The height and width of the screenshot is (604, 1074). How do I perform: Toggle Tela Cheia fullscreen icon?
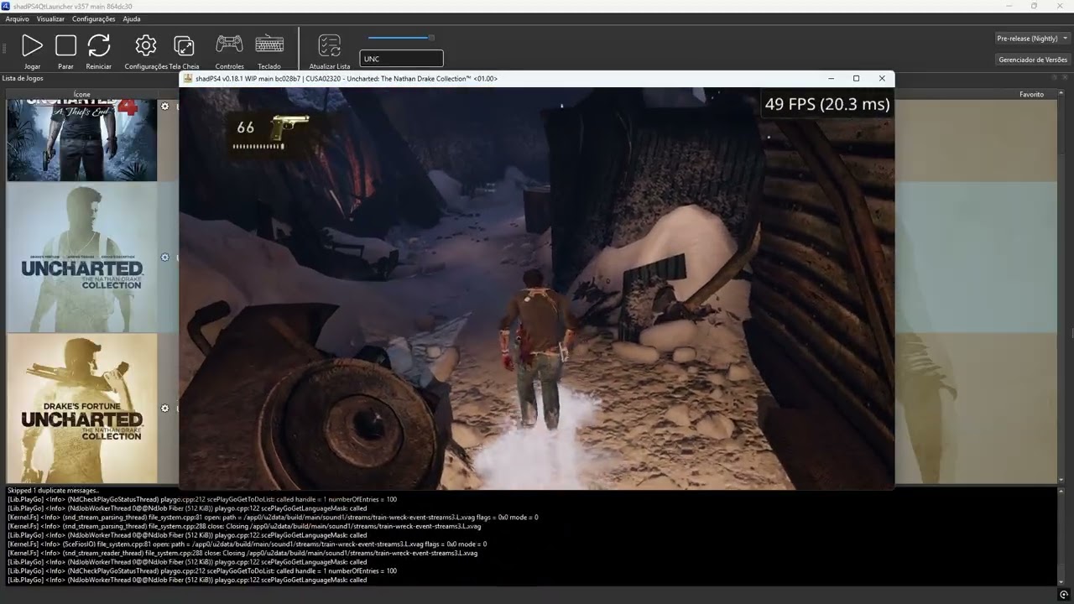coord(184,45)
